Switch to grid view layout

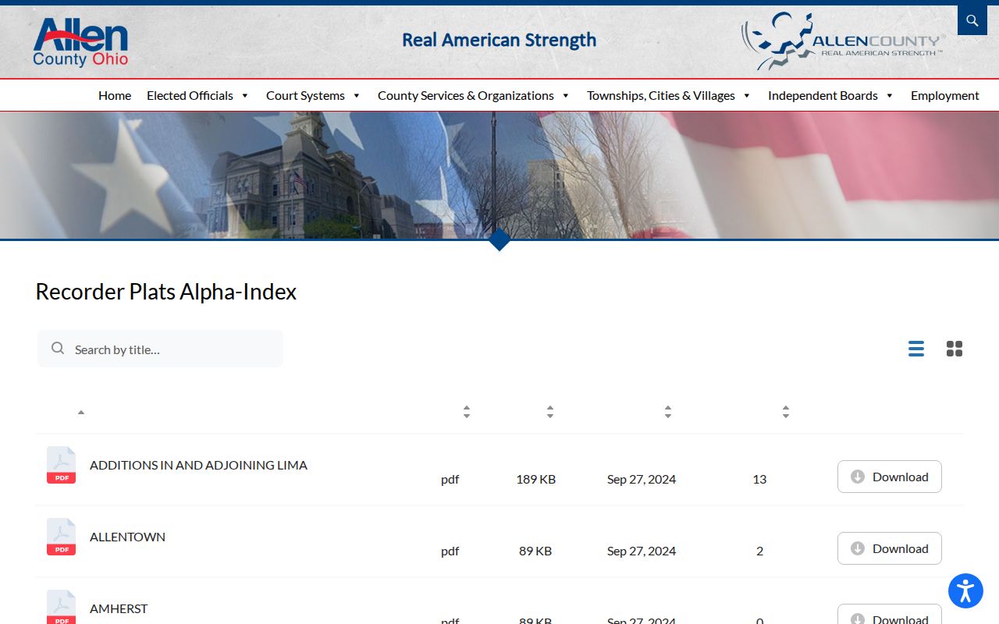(x=955, y=349)
